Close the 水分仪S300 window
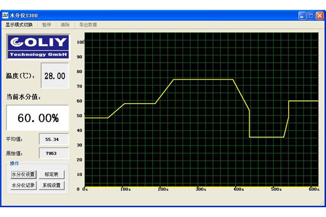Image resolution: width=326 pixels, height=217 pixels. point(320,16)
